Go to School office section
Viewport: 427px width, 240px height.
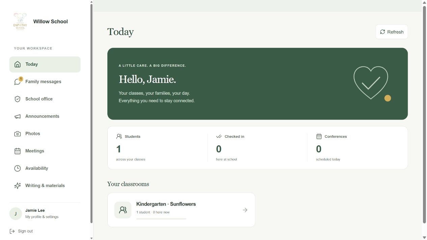pos(45,99)
